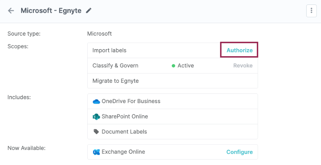
Task: Click the Microsoft source type value
Action: pyautogui.click(x=100, y=34)
